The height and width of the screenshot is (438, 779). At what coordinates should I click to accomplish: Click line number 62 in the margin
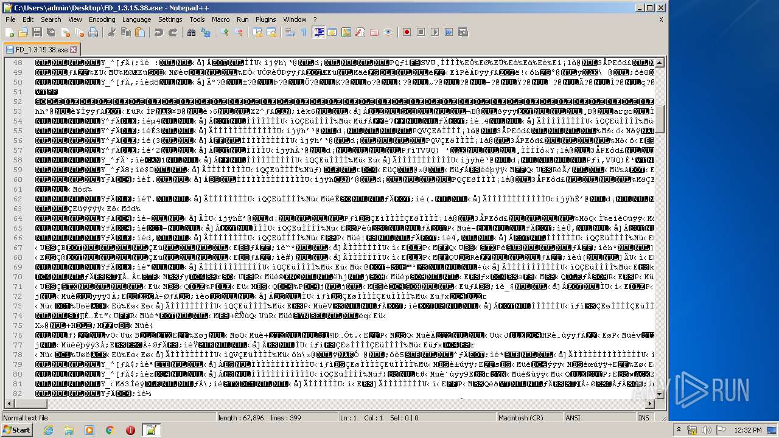coord(18,199)
